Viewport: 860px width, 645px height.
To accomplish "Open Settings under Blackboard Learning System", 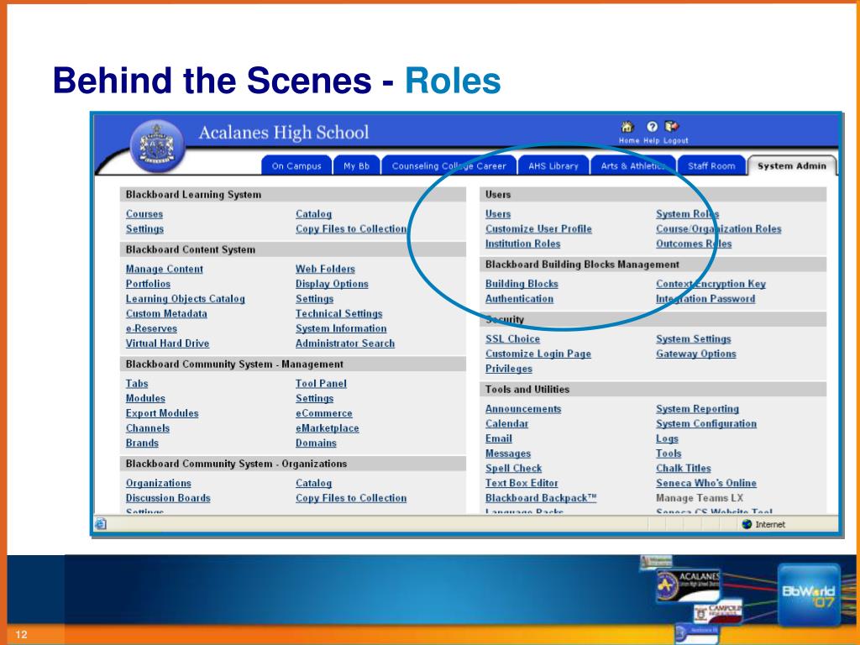I will pyautogui.click(x=144, y=228).
